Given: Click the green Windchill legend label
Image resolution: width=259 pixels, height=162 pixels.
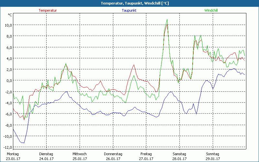Looking at the screenshot, I should 211,10.
